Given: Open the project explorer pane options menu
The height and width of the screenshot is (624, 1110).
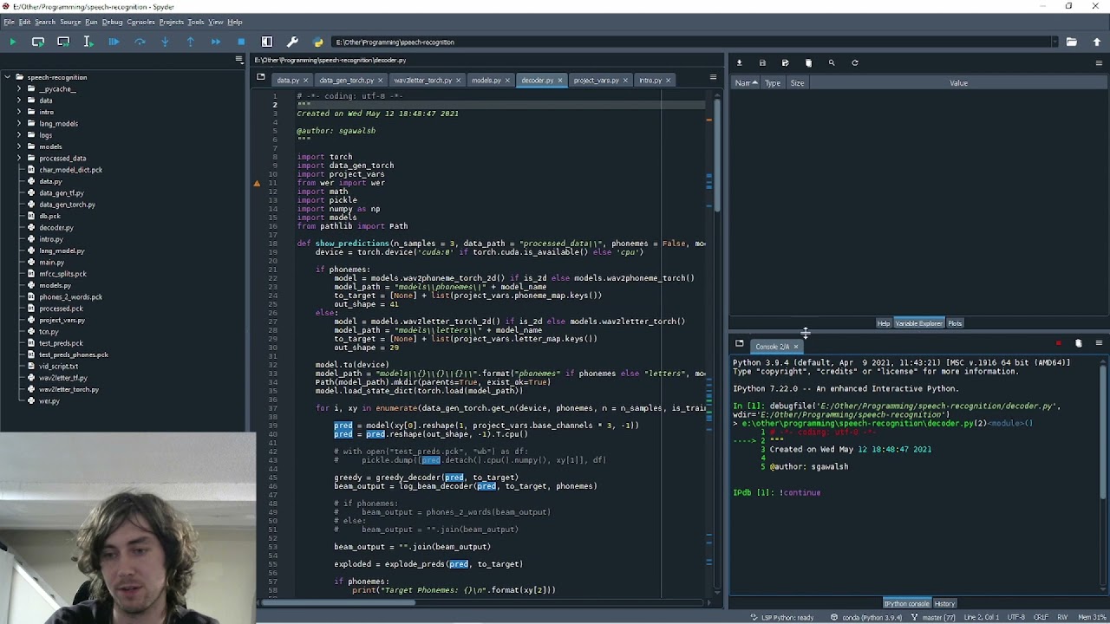Looking at the screenshot, I should pos(239,60).
